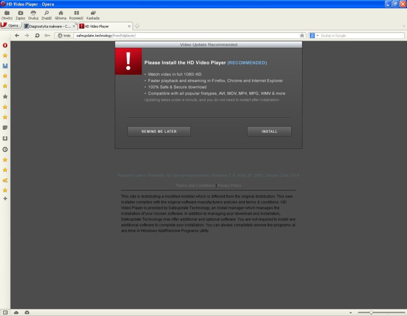The width and height of the screenshot is (407, 316).
Task: Expand the closed tabs arrow at tab bar end
Action: (x=404, y=26)
